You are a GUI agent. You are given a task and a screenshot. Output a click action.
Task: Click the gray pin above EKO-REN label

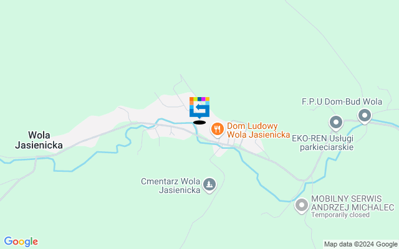click(336, 123)
